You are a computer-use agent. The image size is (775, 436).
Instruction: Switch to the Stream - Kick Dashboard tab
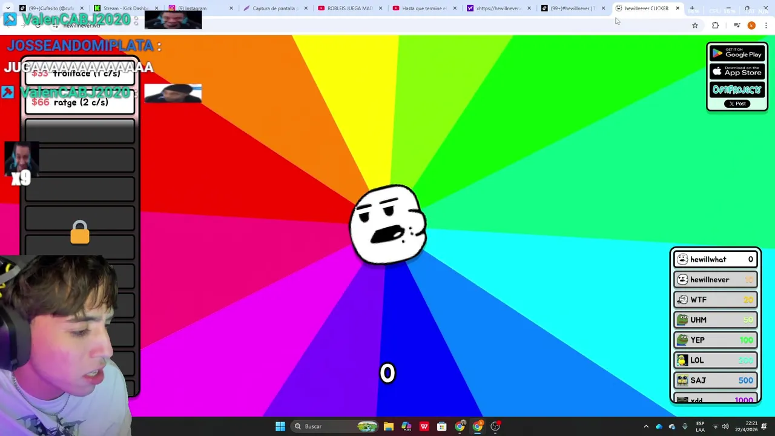coord(126,8)
